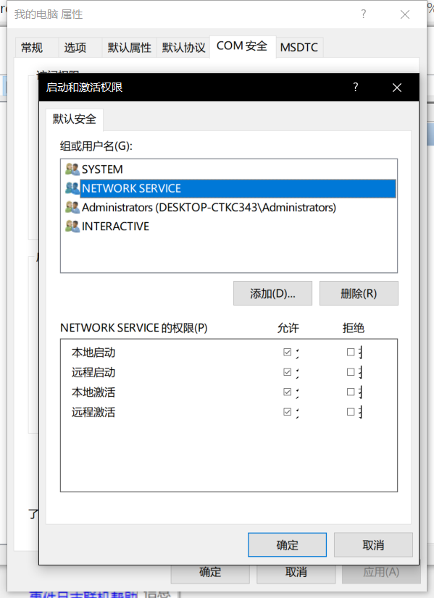Screen dimensions: 434x598
Task: Click the Administrators group icon
Action: [x=72, y=207]
